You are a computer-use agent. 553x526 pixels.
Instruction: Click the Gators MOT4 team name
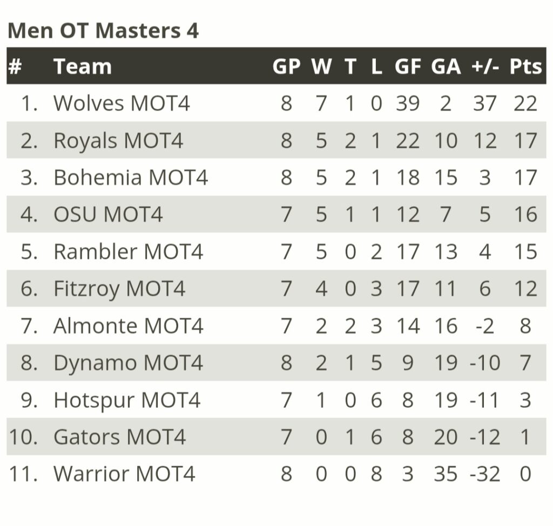click(x=119, y=437)
